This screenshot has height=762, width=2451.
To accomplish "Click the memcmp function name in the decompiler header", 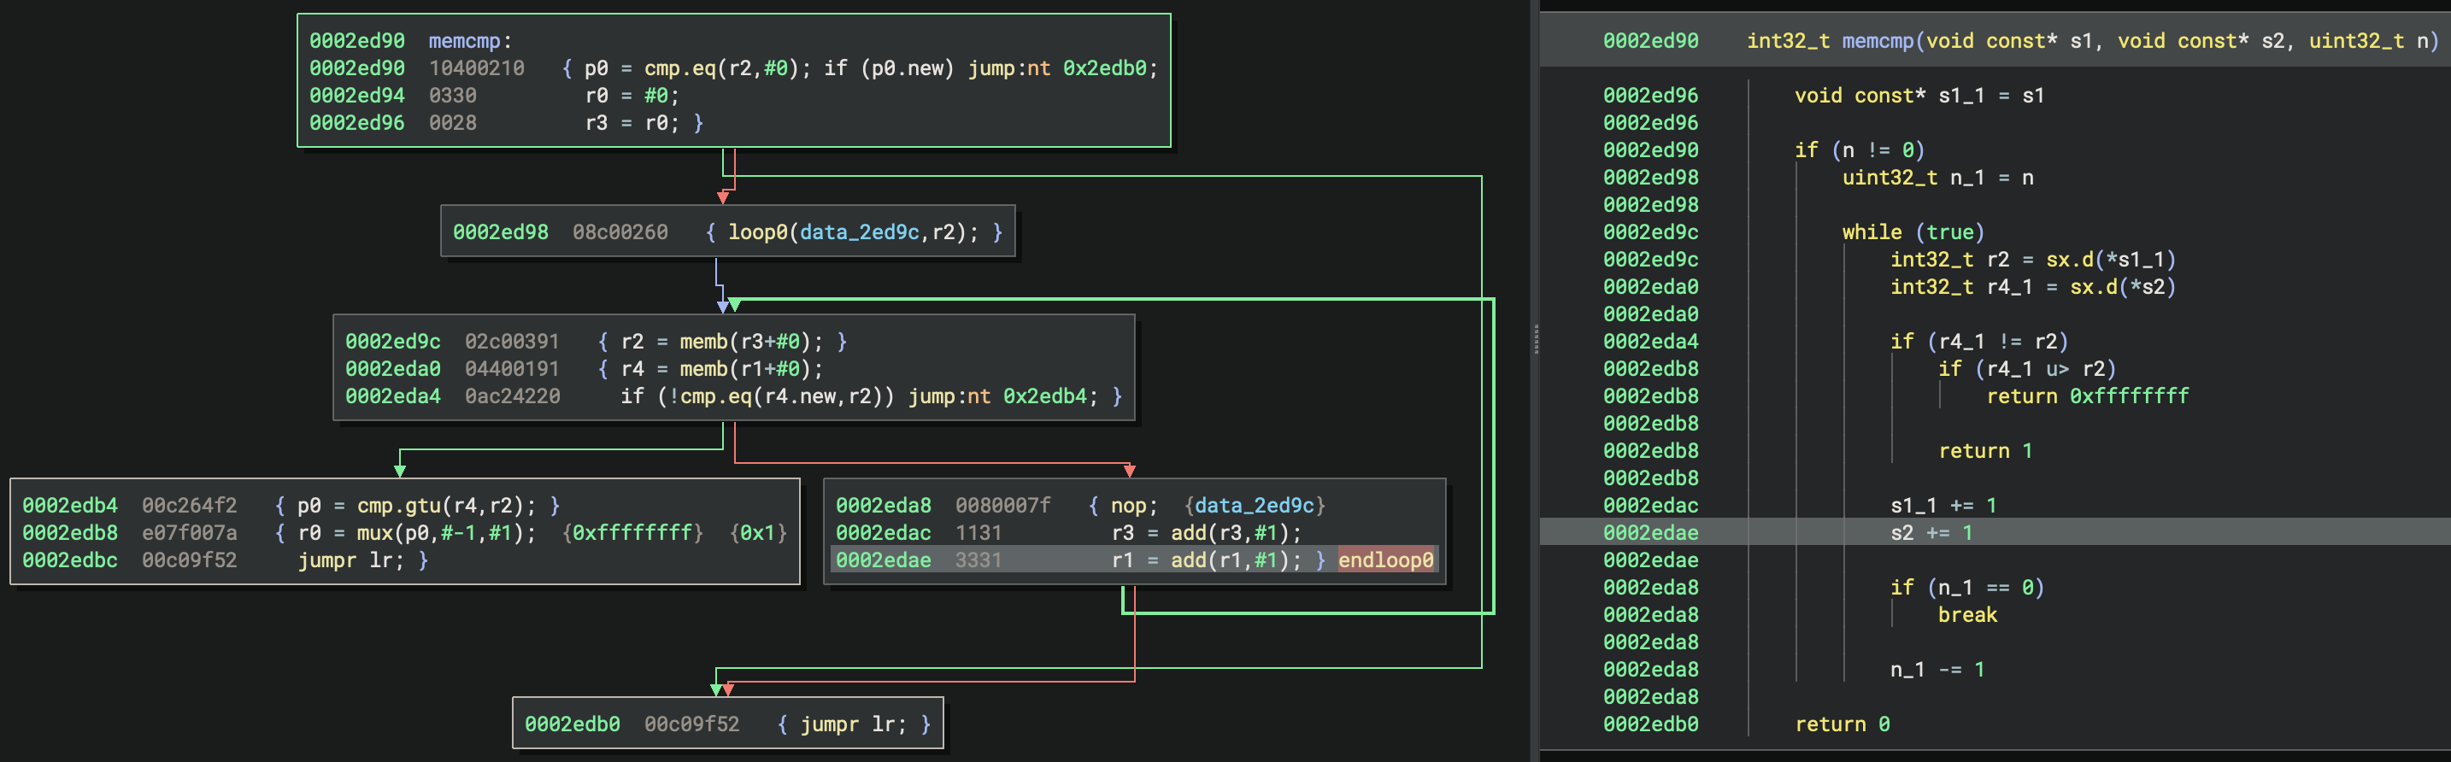I will (x=1877, y=41).
